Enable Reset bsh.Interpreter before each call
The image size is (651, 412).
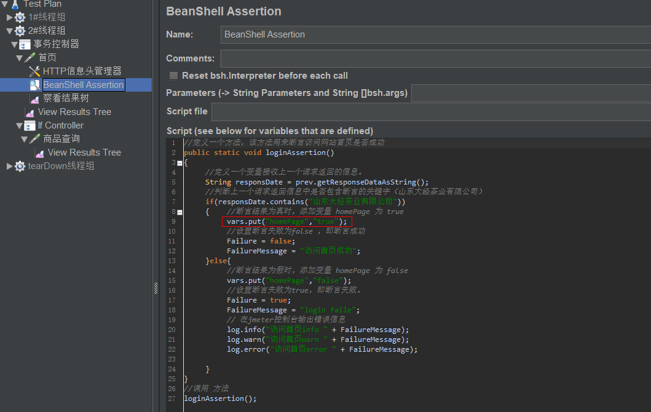(x=174, y=76)
